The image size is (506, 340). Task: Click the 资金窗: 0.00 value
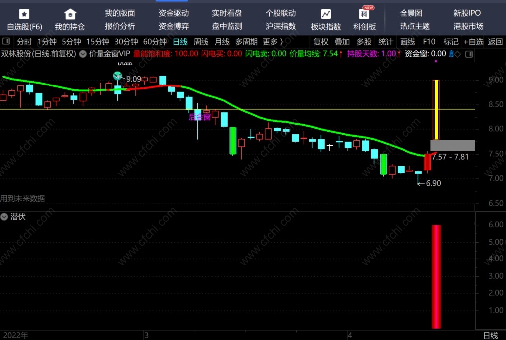(425, 54)
